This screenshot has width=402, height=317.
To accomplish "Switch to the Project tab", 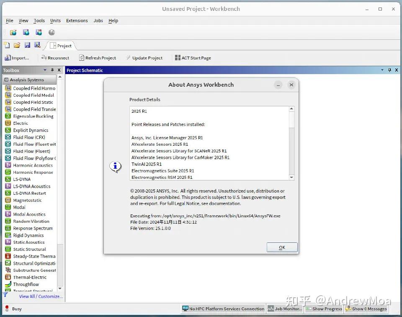I will [61, 46].
